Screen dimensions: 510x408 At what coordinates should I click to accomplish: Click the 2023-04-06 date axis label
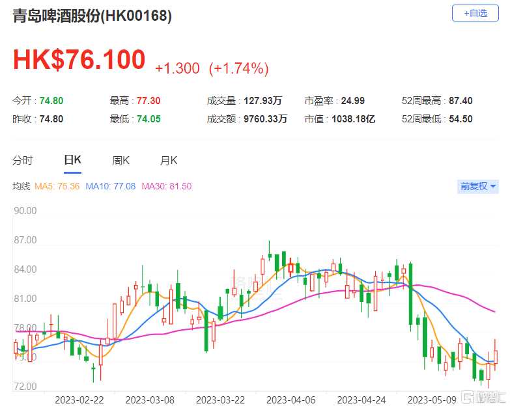[291, 400]
